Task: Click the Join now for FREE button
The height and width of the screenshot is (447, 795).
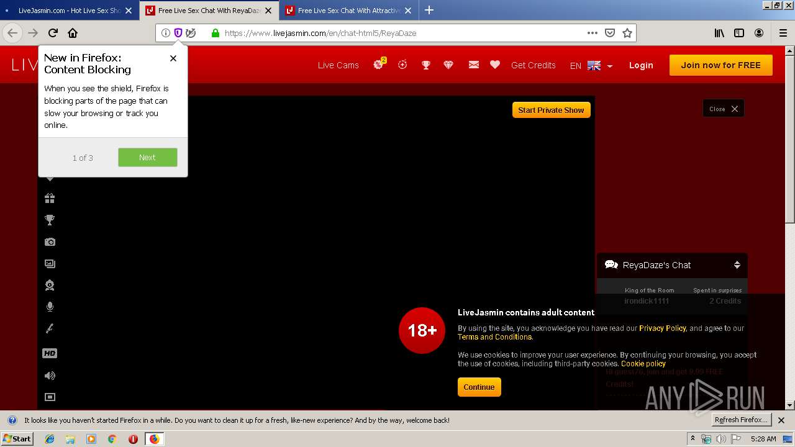Action: (720, 65)
